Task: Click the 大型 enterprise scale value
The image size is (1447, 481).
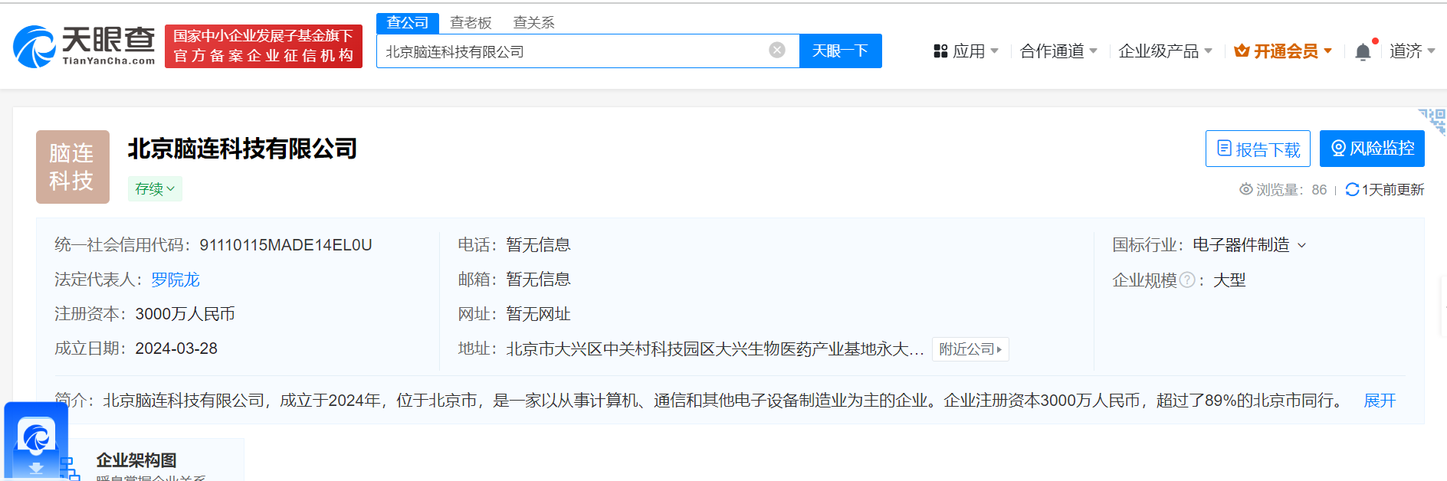Action: (1229, 280)
